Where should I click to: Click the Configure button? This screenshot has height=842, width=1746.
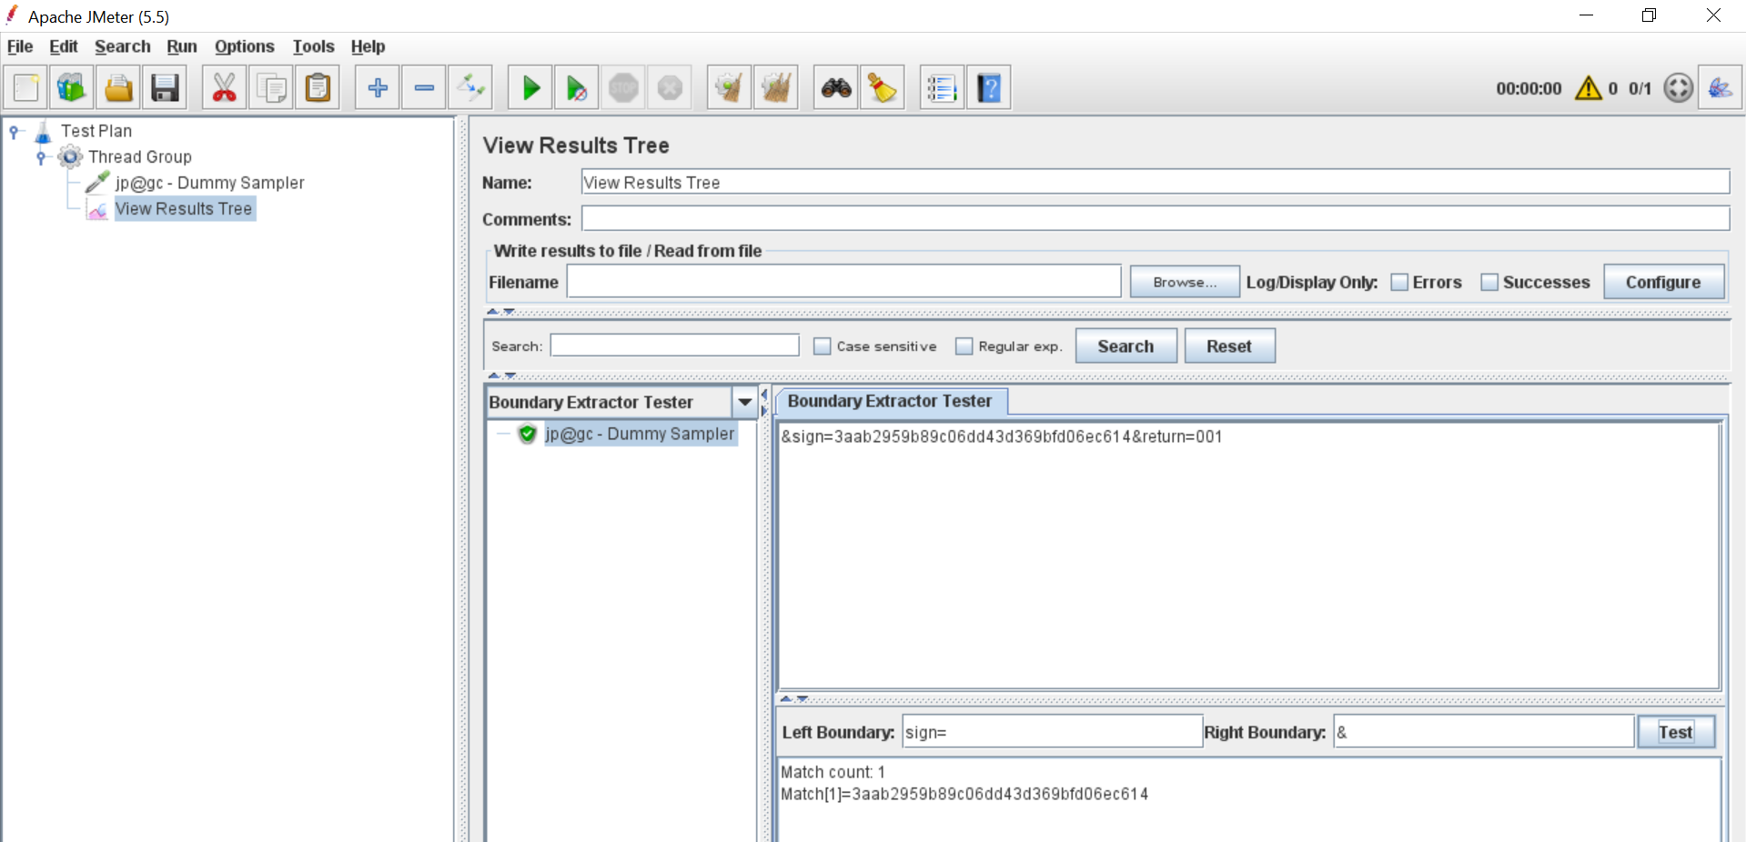pyautogui.click(x=1663, y=282)
